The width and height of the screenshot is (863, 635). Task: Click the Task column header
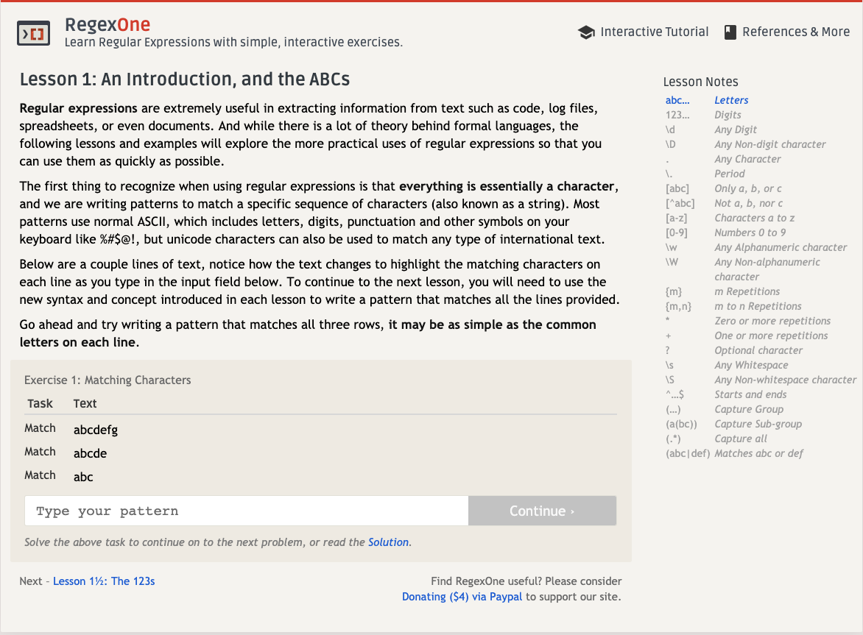(40, 403)
